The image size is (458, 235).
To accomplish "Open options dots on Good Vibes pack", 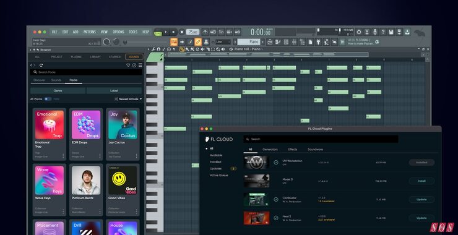I will pos(136,211).
